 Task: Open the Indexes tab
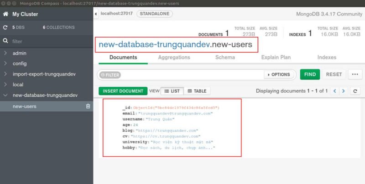coord(327,57)
